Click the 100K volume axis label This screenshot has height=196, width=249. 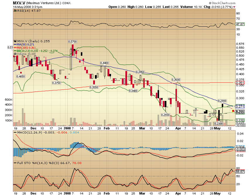click(9, 120)
